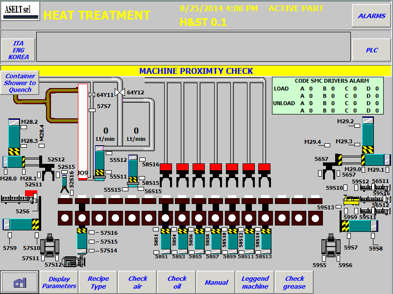The image size is (393, 294).
Task: Click the CODE SMC DRIVERS ALARM title
Action: (x=332, y=81)
